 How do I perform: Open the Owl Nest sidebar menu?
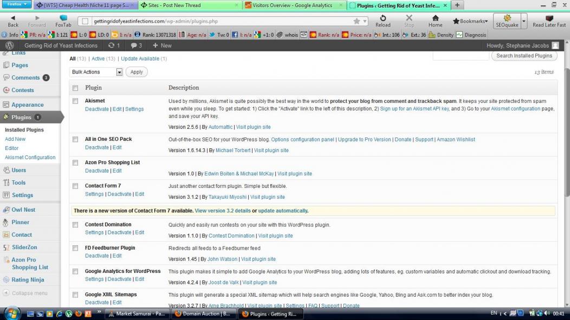[x=23, y=210]
